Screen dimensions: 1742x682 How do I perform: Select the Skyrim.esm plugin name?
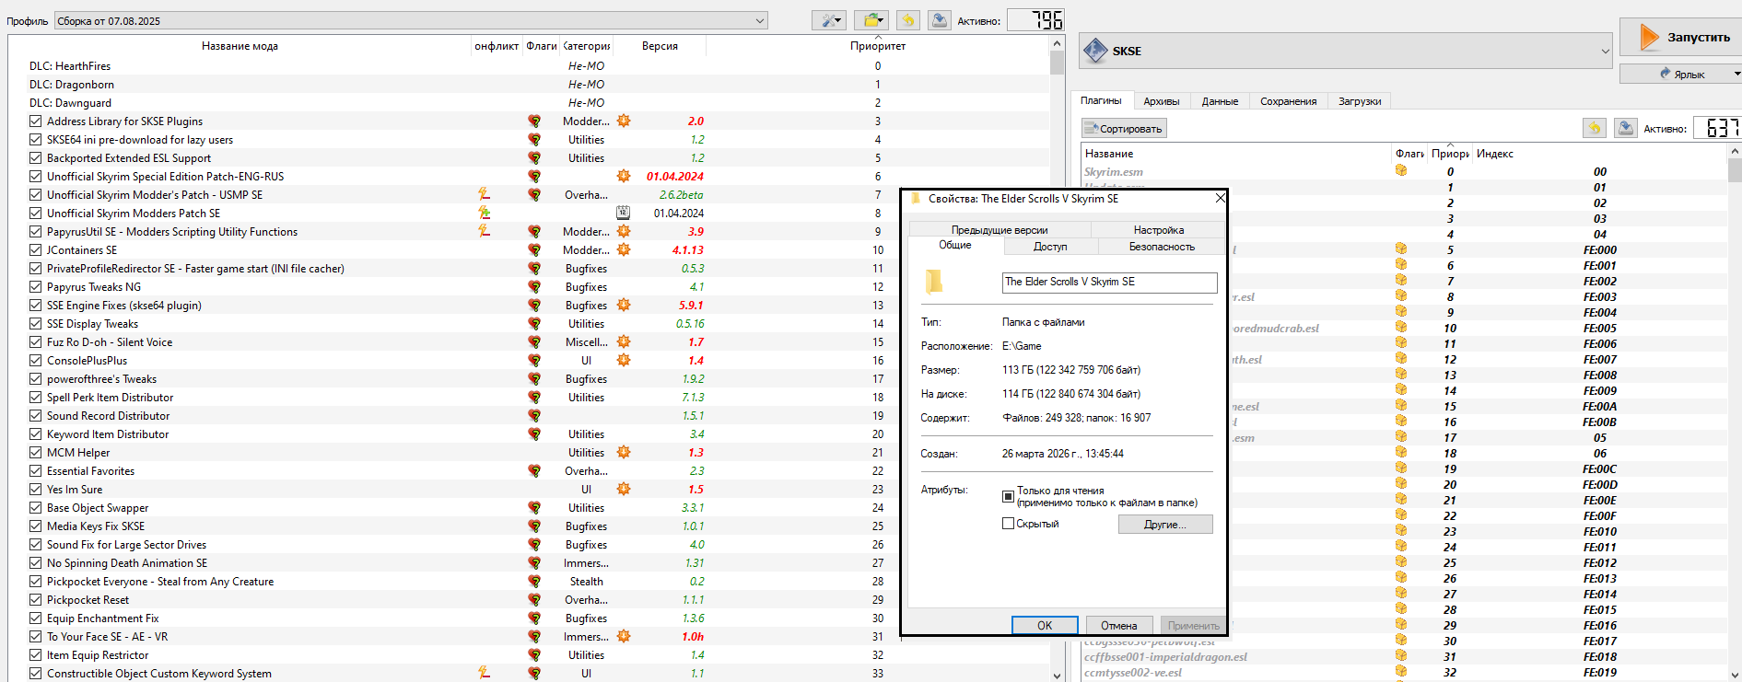pyautogui.click(x=1114, y=171)
